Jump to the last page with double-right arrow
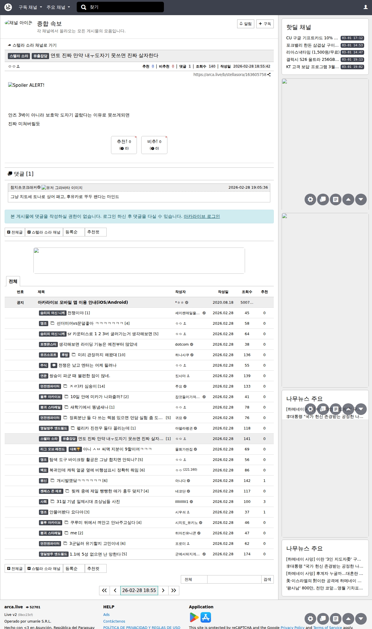Screen dimensions: 372x629 174,590
